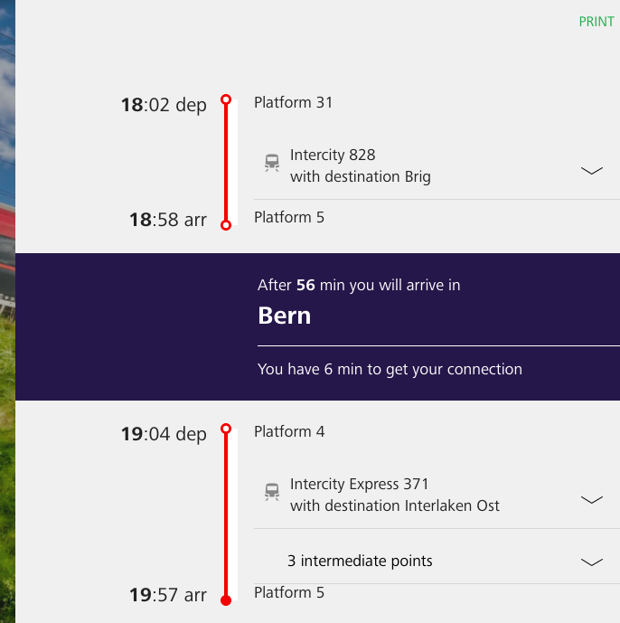Click the 18:58 arr time
Image resolution: width=620 pixels, height=623 pixels.
pyautogui.click(x=167, y=220)
